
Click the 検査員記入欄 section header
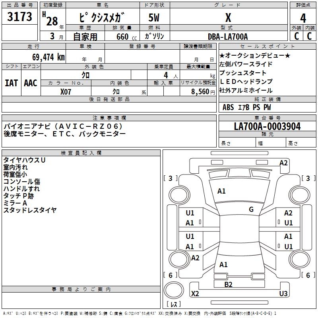pos(81,153)
